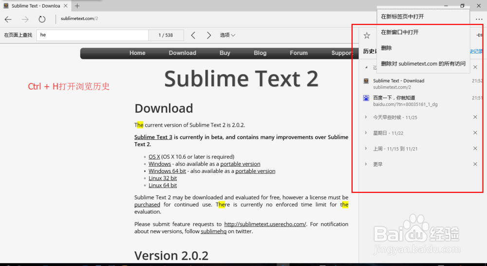
Task: Open Home in site navigation bar
Action: [137, 53]
